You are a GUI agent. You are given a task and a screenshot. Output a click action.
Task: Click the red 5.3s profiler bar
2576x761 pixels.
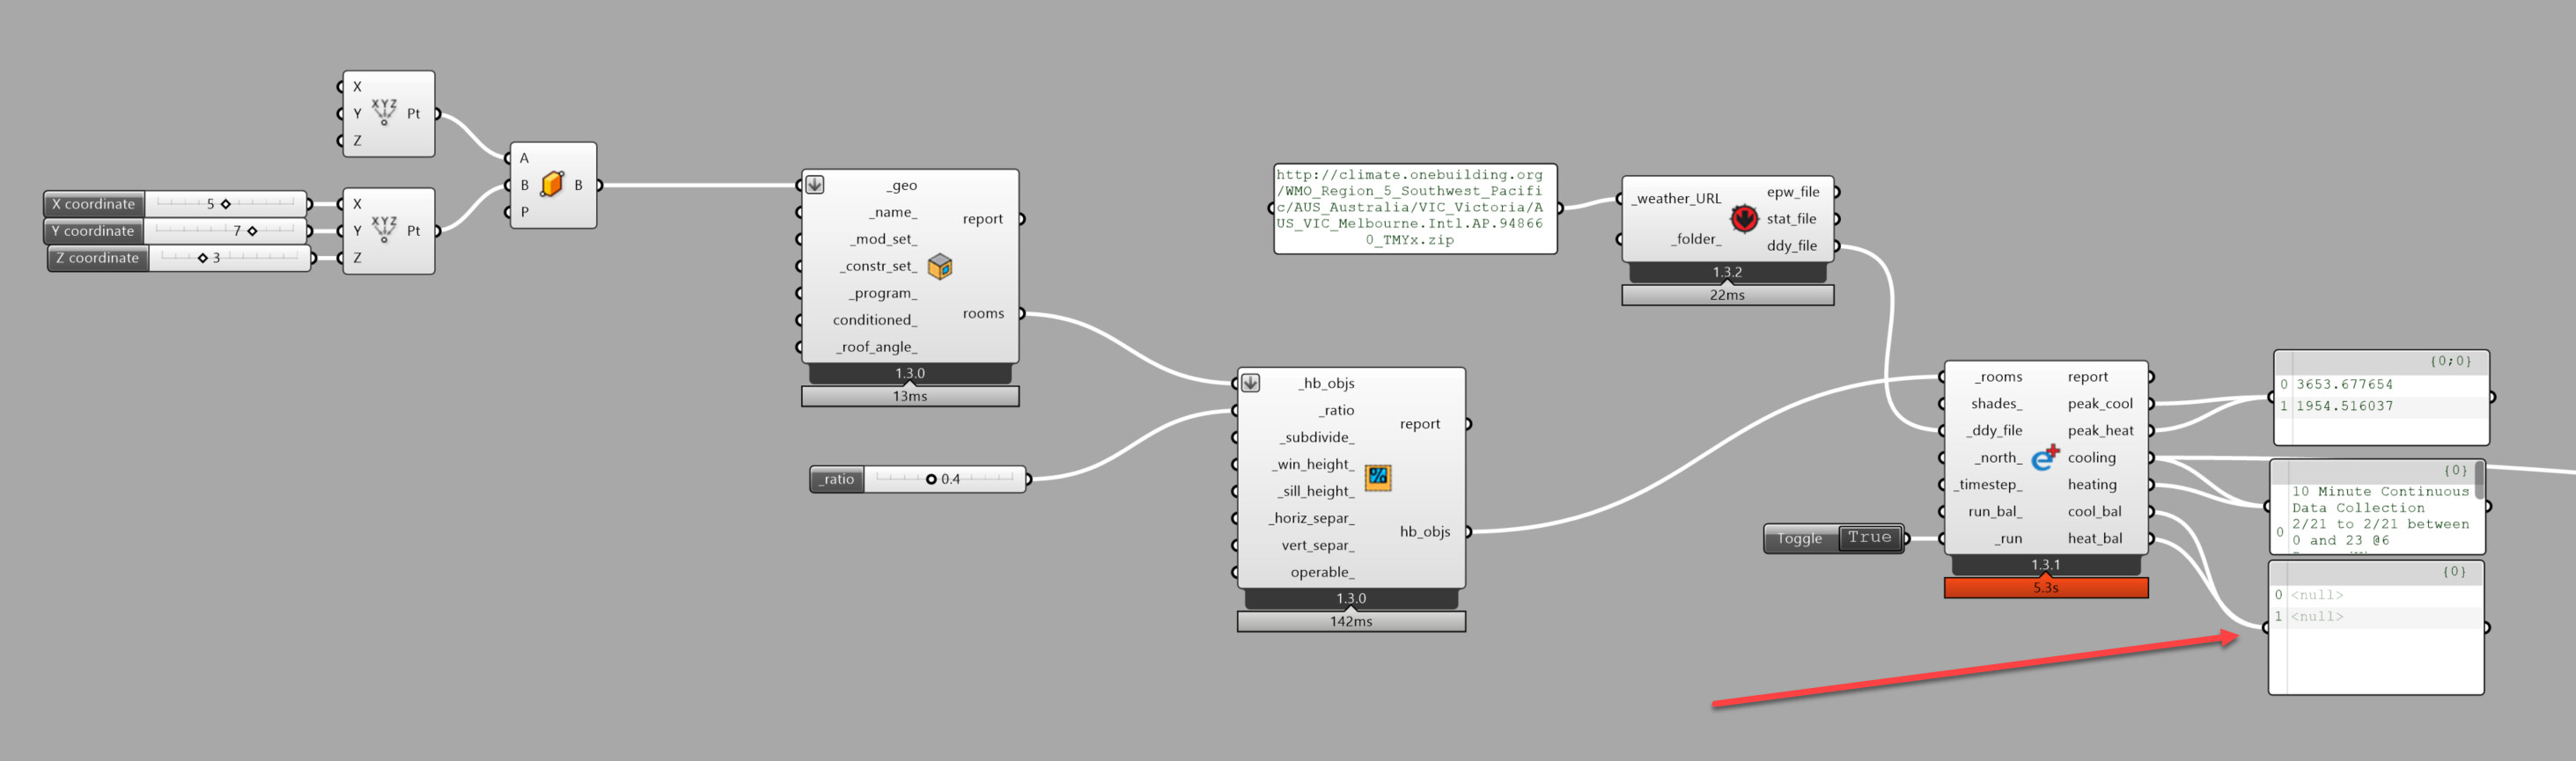point(2045,589)
